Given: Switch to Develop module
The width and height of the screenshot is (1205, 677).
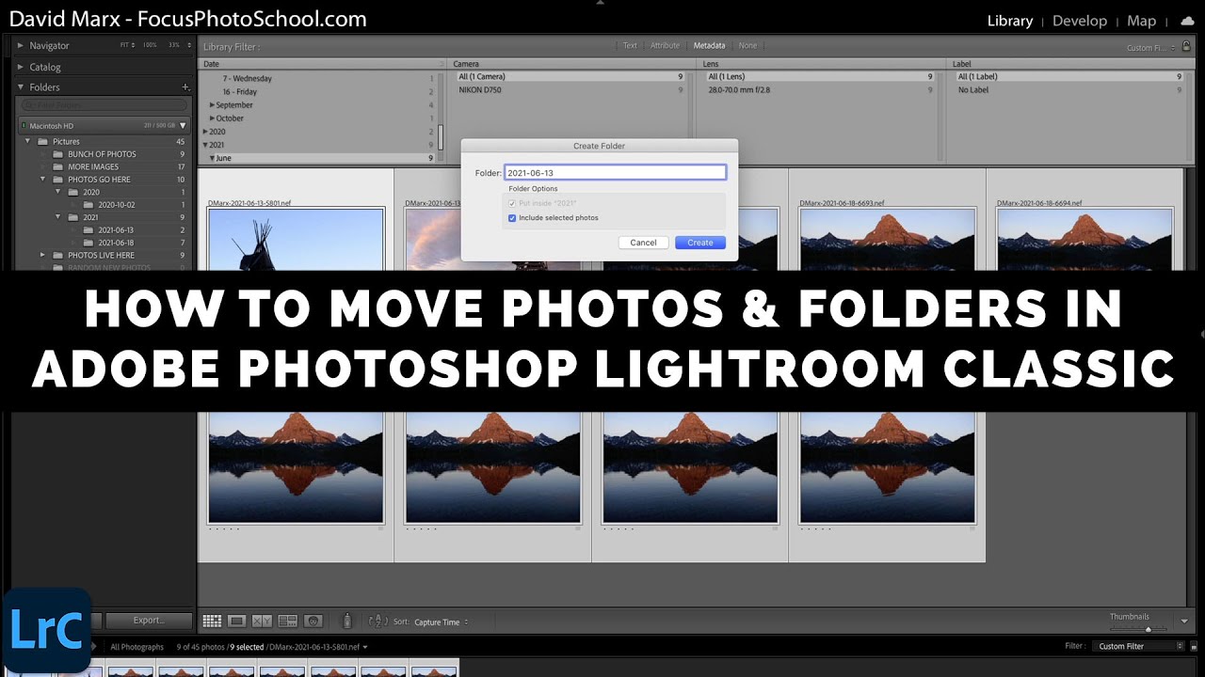Looking at the screenshot, I should [x=1080, y=21].
